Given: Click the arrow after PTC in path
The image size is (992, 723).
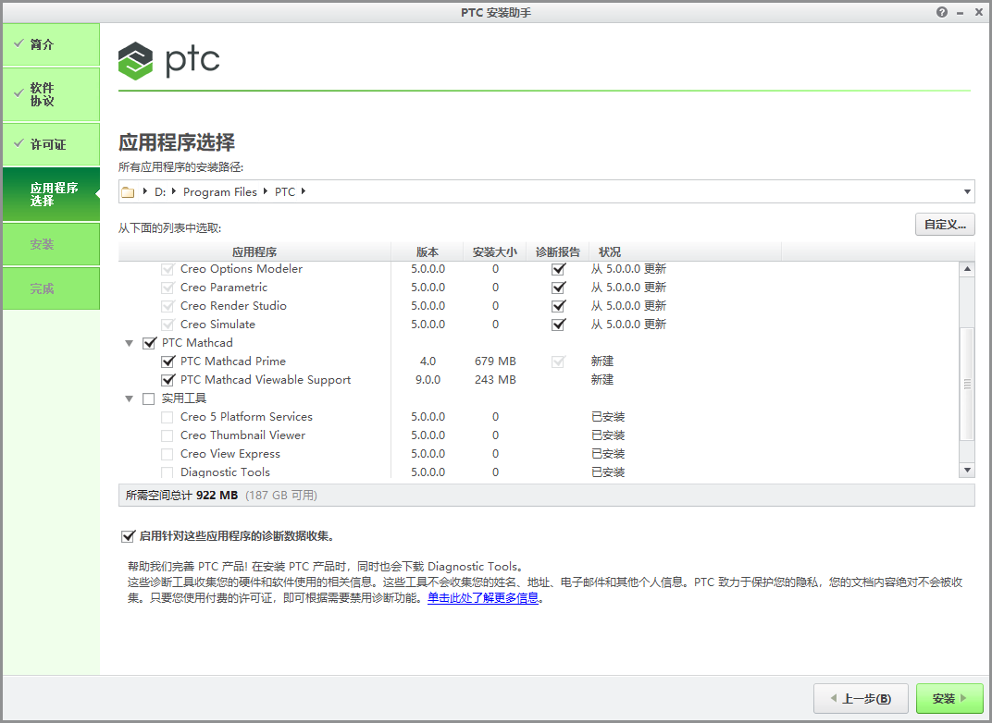Looking at the screenshot, I should 304,190.
